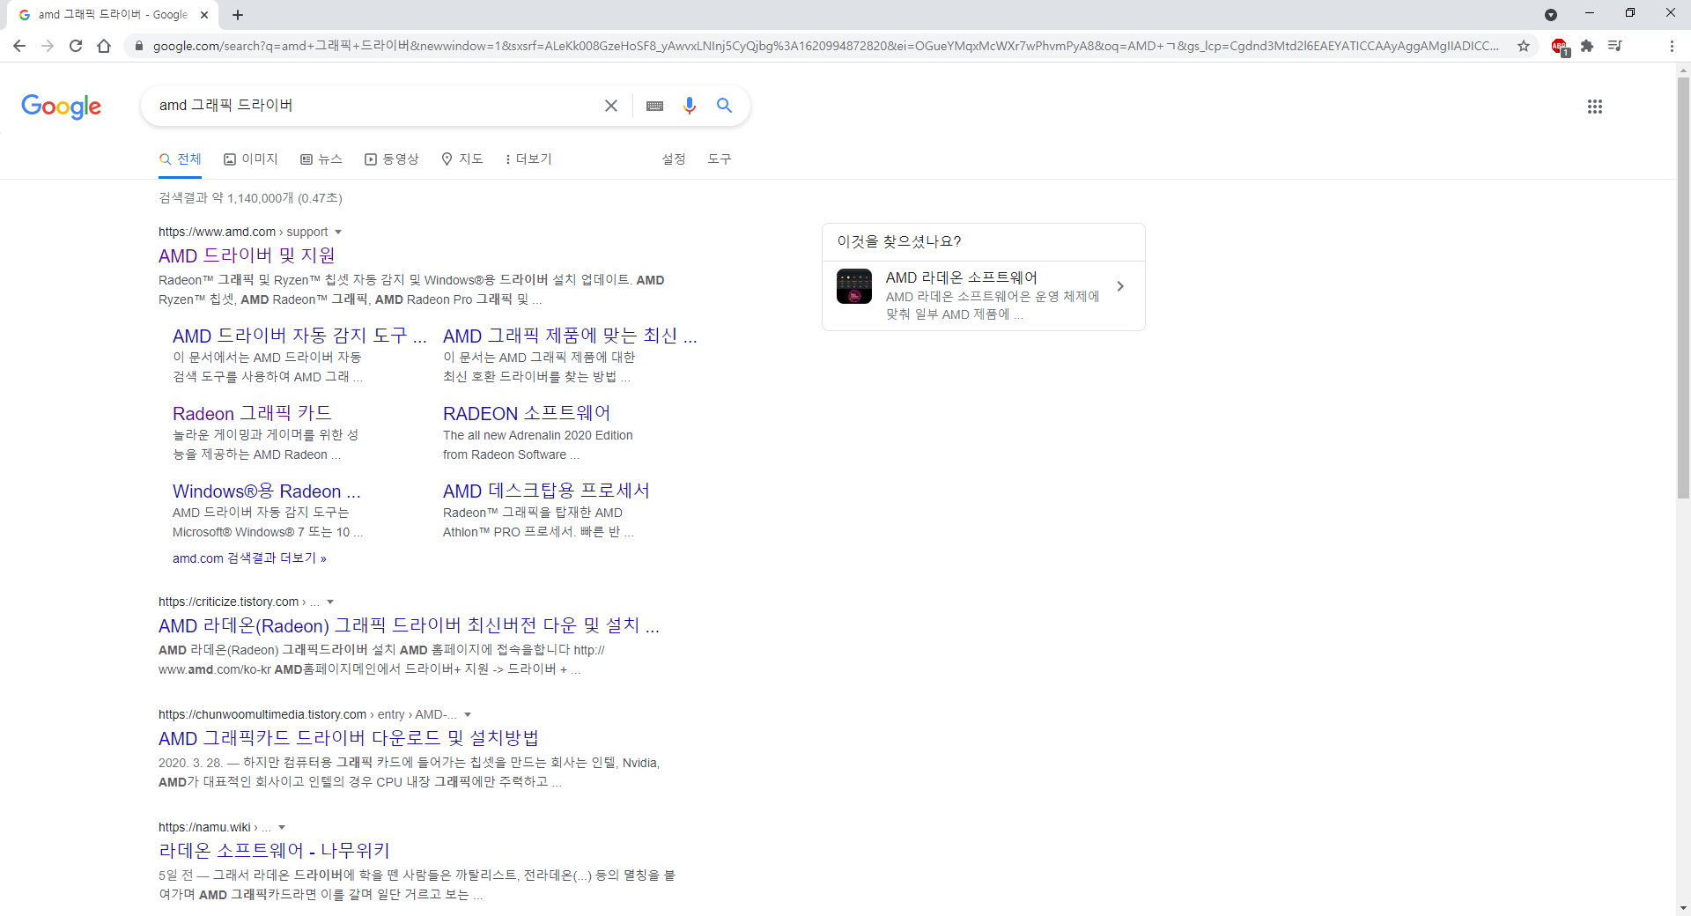Click the browser address bar URL

[825, 46]
